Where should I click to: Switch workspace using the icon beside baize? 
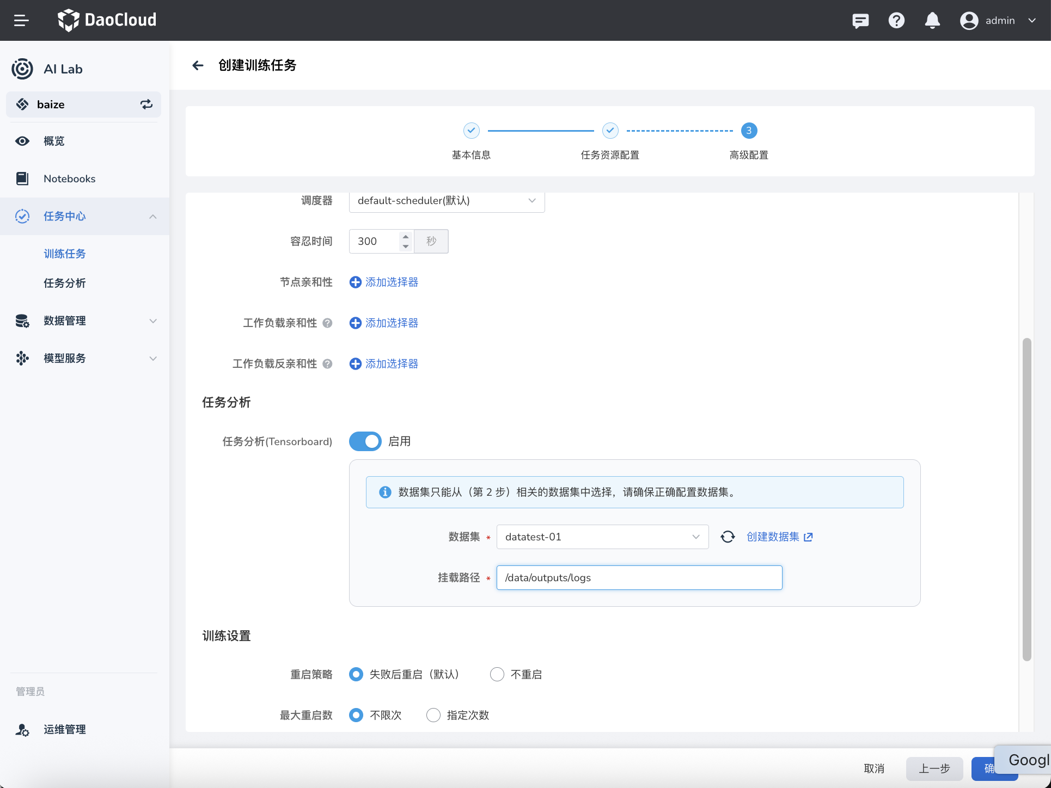(x=146, y=104)
